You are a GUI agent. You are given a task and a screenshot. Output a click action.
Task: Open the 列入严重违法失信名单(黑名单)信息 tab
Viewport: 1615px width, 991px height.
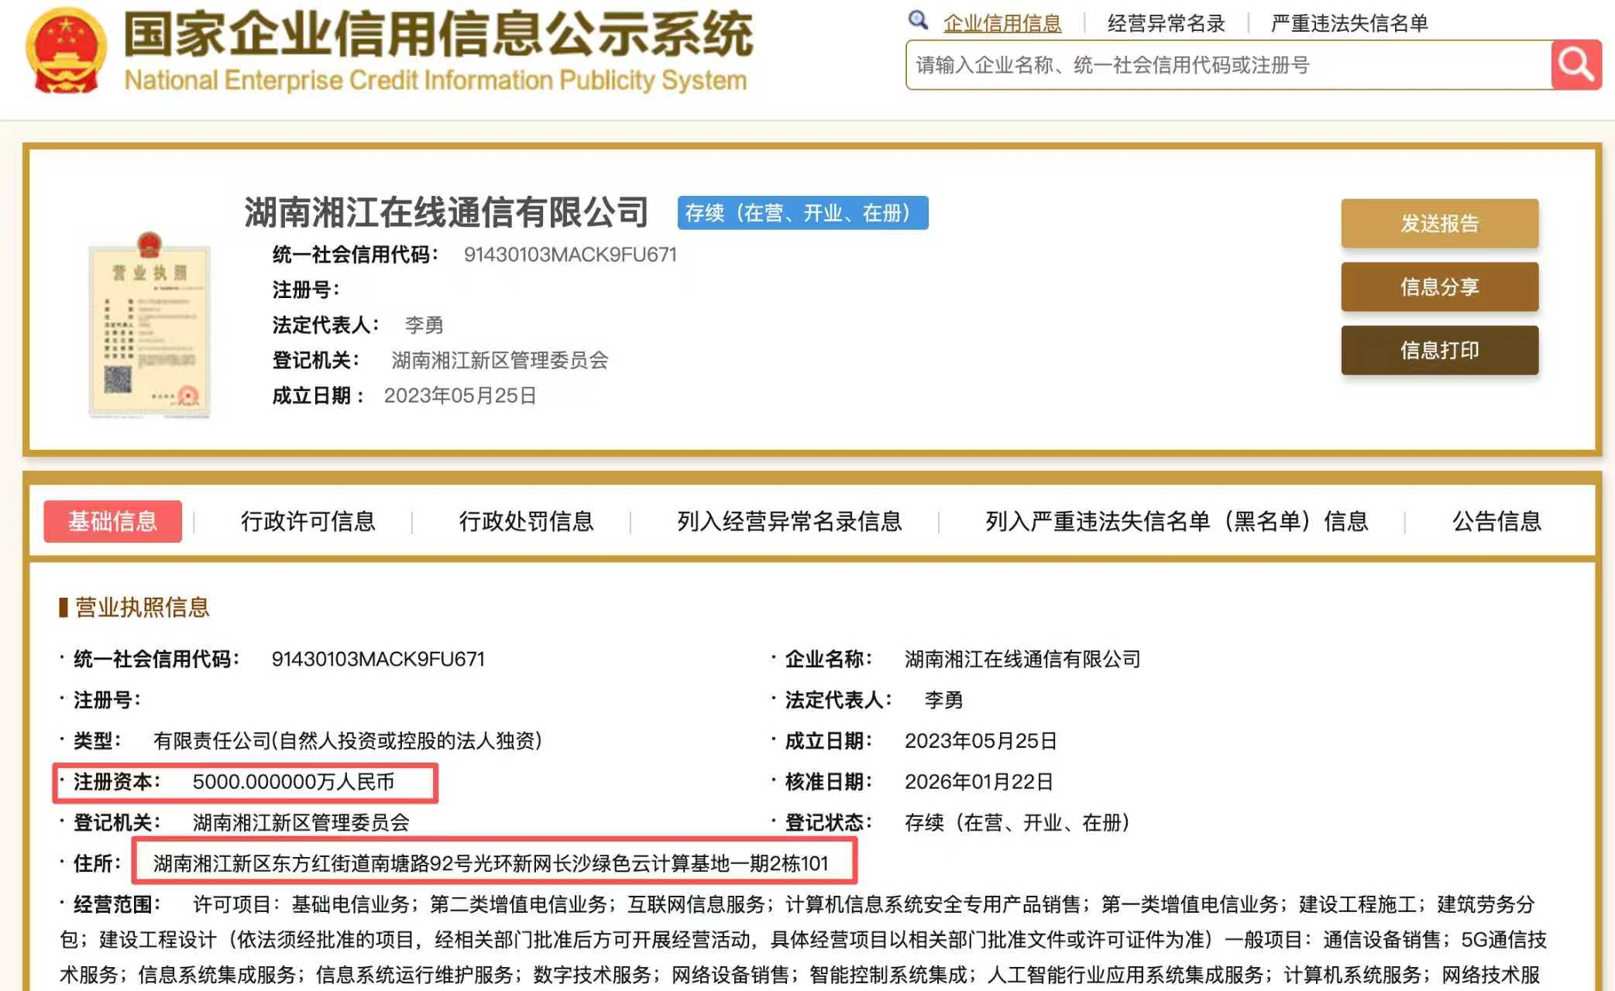pos(1177,521)
